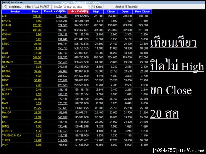Viewport: 206px width, 154px height.
Task: Select the PAP symbol
Action: pyautogui.click(x=5, y=145)
